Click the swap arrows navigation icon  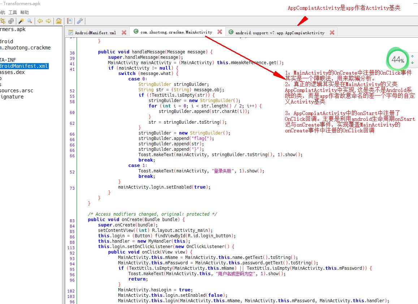tap(3, 21)
